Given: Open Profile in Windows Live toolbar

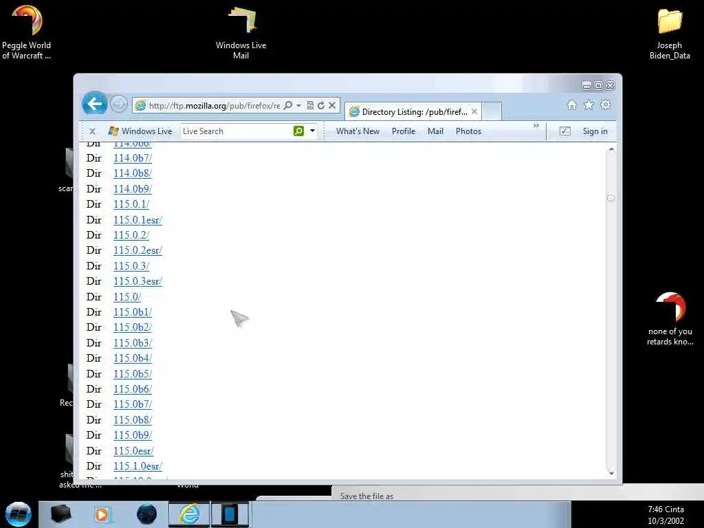Looking at the screenshot, I should pos(403,131).
